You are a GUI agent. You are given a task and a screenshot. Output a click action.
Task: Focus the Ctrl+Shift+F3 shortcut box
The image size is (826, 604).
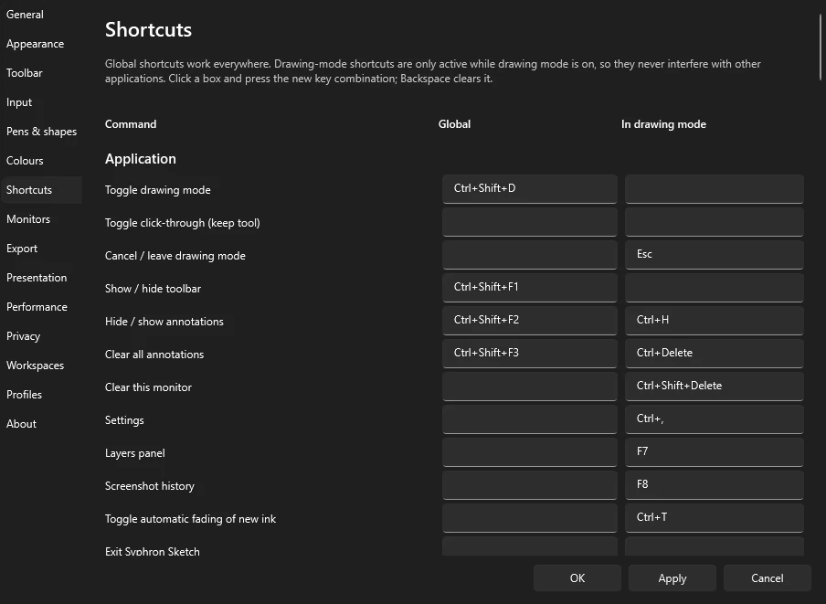tap(530, 354)
